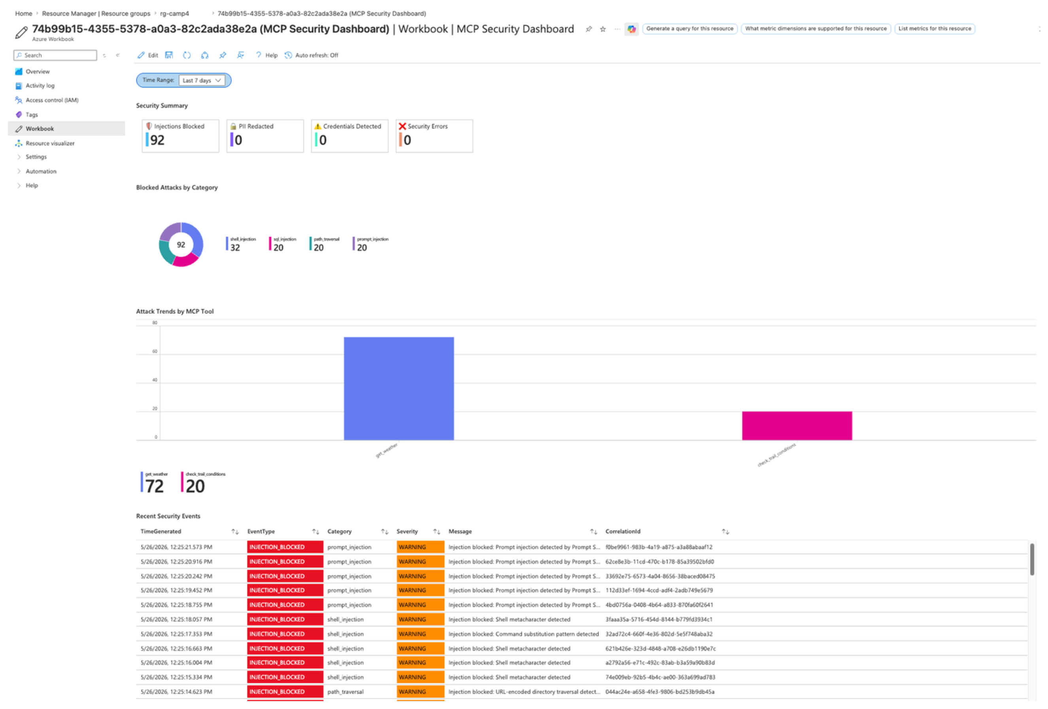Click the events table vertical scrollbar
The image size is (1048, 709).
coord(1032,559)
